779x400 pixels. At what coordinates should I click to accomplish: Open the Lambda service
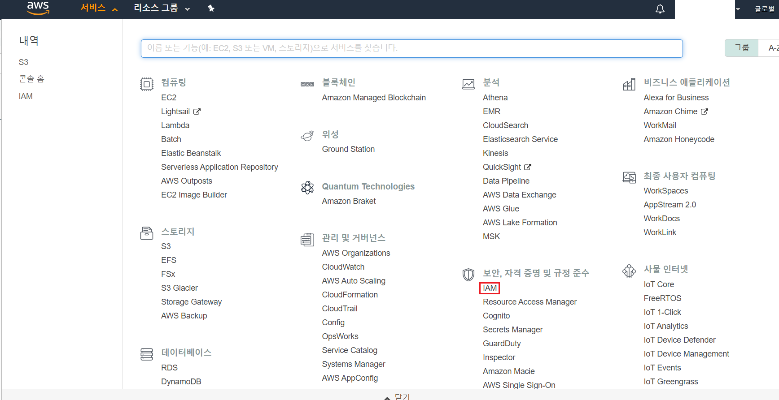click(175, 125)
